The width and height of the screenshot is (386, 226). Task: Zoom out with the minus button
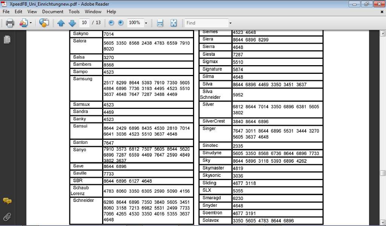tap(111, 23)
